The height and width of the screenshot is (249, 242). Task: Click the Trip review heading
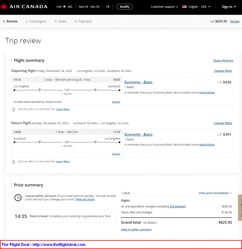click(23, 40)
